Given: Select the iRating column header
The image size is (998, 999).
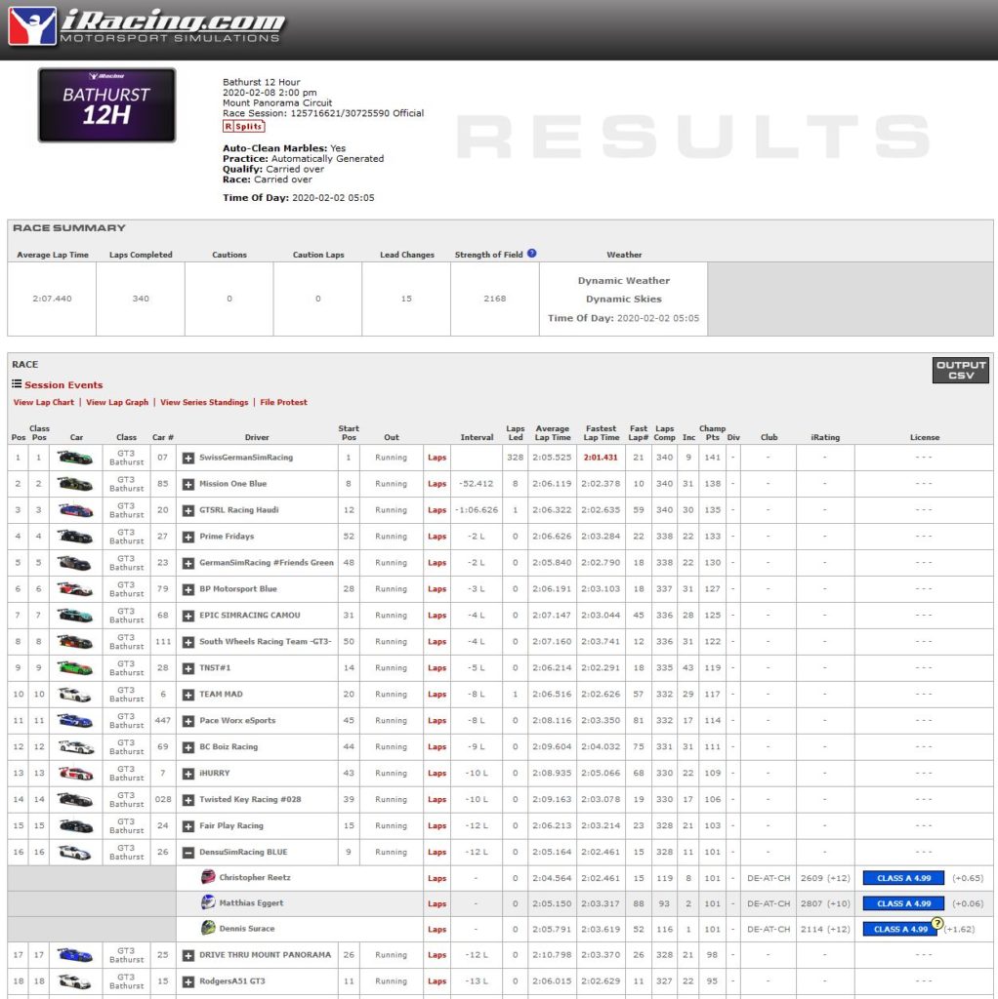Looking at the screenshot, I should pyautogui.click(x=825, y=437).
